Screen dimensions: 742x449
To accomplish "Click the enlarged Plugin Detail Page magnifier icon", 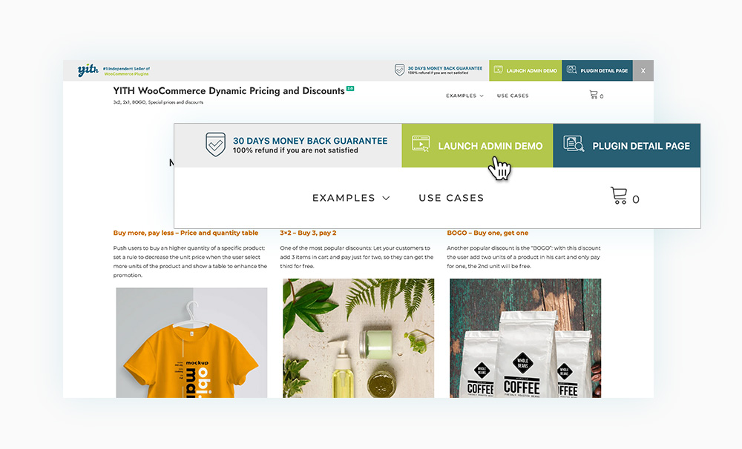I will click(574, 144).
